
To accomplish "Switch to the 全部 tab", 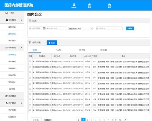I will 35,50.
